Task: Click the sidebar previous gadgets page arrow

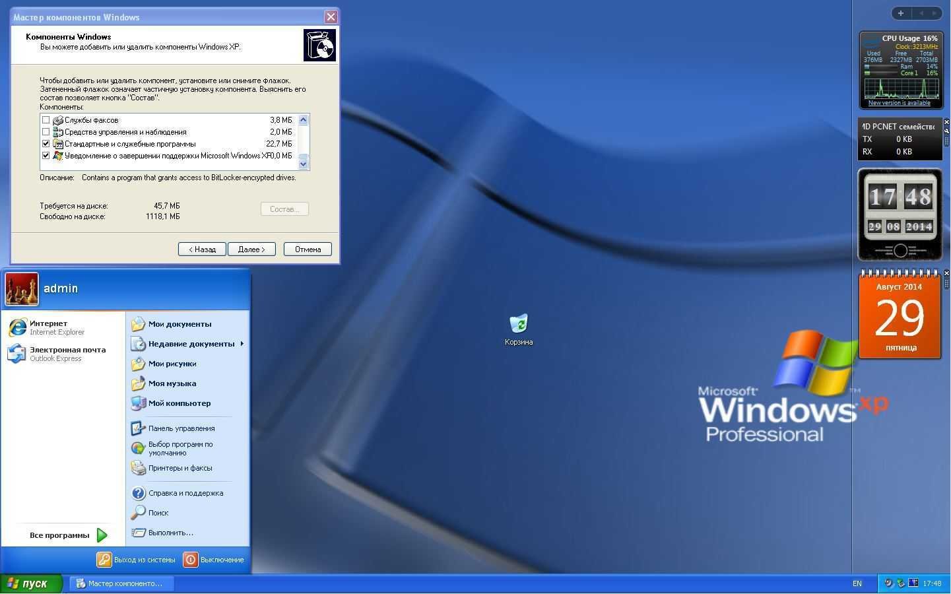Action: (921, 13)
